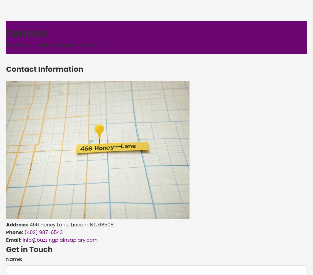
Task: Call the phone number (402) 987-6543
Action: tap(43, 233)
